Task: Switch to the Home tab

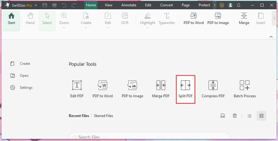Action: coord(91,5)
